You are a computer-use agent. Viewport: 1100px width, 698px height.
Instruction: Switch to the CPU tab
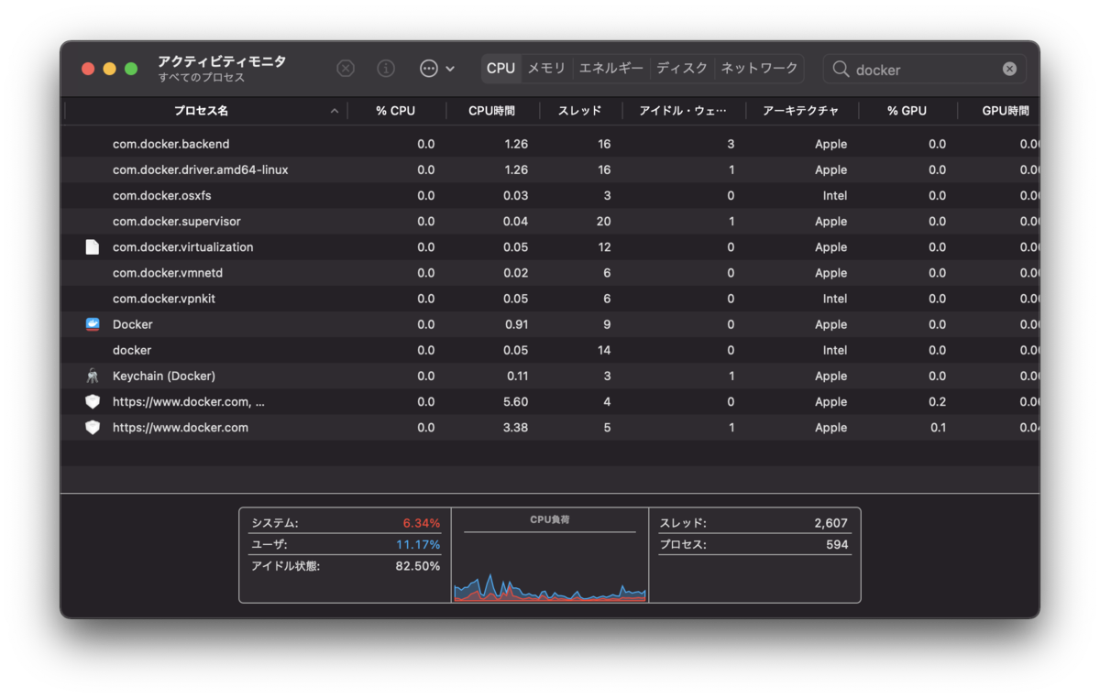pos(501,69)
